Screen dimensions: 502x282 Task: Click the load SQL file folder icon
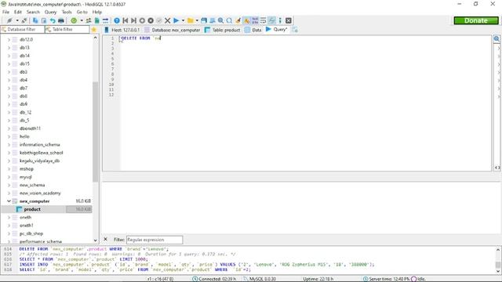(x=191, y=20)
